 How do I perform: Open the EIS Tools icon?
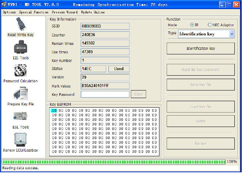[21, 47]
